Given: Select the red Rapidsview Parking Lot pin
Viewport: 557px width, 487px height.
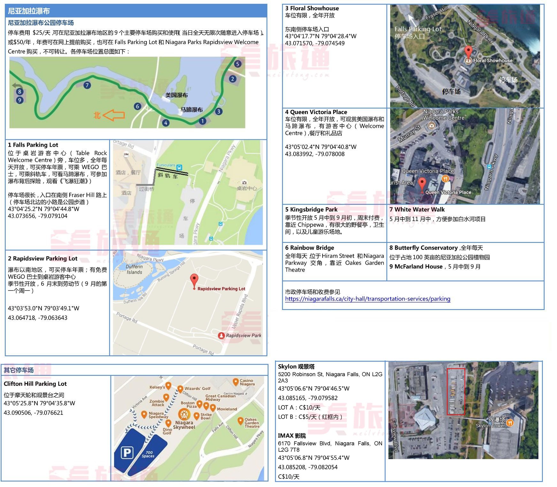Looking at the screenshot, I should [x=194, y=281].
